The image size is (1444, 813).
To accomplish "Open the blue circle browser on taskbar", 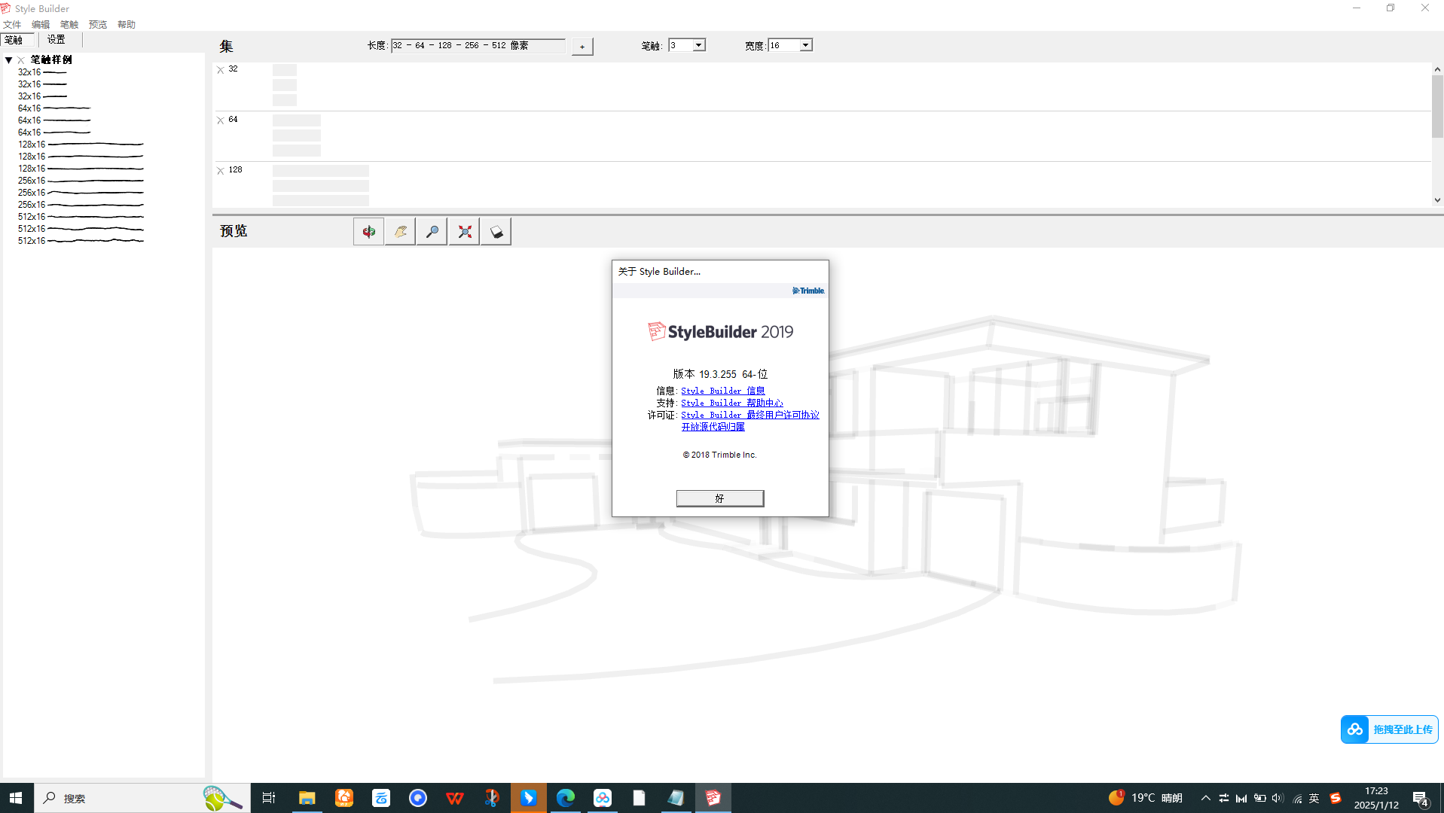I will tap(418, 798).
